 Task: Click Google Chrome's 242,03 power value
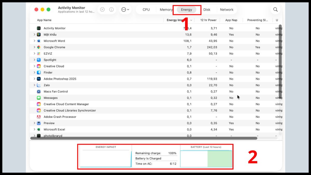[x=212, y=47]
